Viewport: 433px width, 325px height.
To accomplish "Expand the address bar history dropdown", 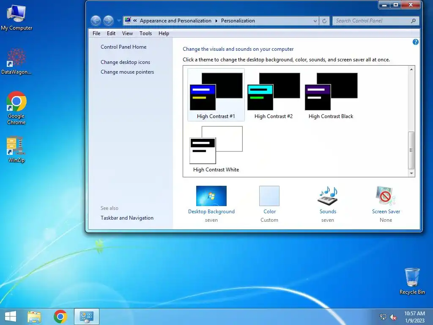I will [315, 21].
